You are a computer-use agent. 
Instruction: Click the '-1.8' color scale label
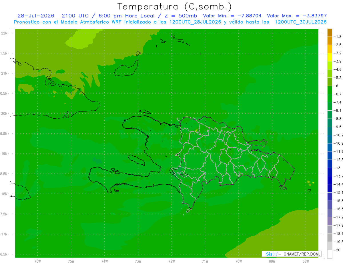tap(338, 37)
